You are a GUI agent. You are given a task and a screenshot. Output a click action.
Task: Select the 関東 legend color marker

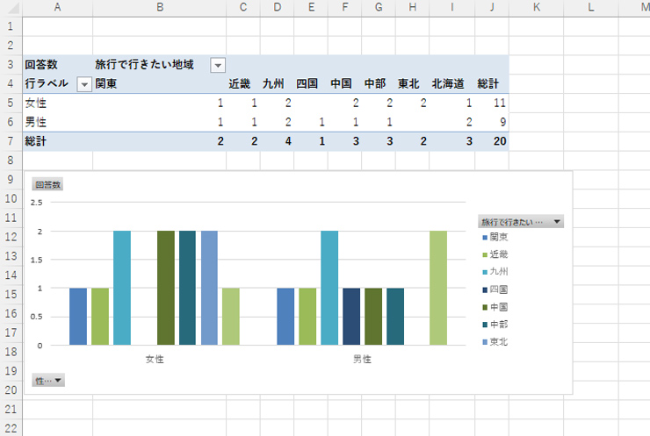coord(484,237)
